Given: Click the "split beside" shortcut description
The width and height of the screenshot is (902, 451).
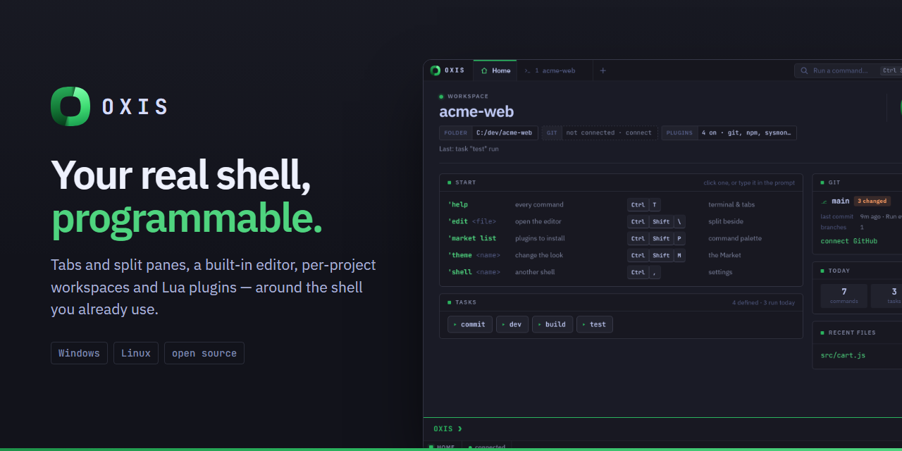Looking at the screenshot, I should point(726,221).
